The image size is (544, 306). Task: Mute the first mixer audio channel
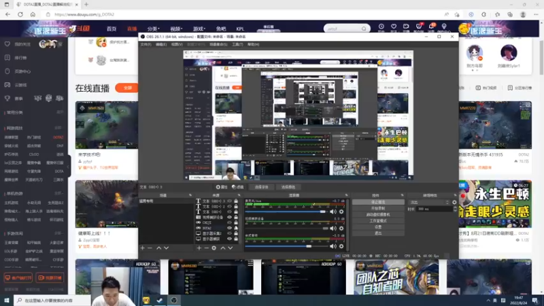(x=333, y=211)
